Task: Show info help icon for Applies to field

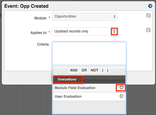Action: pyautogui.click(x=148, y=30)
